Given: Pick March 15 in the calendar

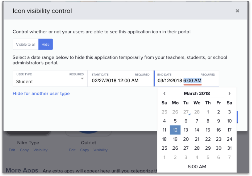Looking at the screenshot, I should [x=208, y=130].
